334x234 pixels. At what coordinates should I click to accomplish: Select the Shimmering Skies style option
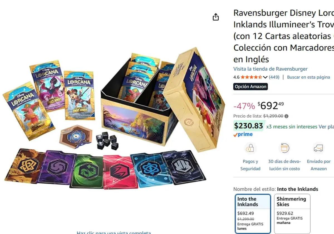pos(292,214)
